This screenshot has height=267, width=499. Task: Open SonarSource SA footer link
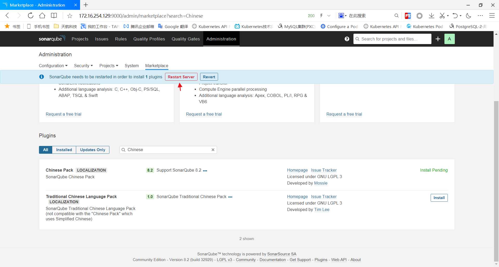(x=282, y=254)
